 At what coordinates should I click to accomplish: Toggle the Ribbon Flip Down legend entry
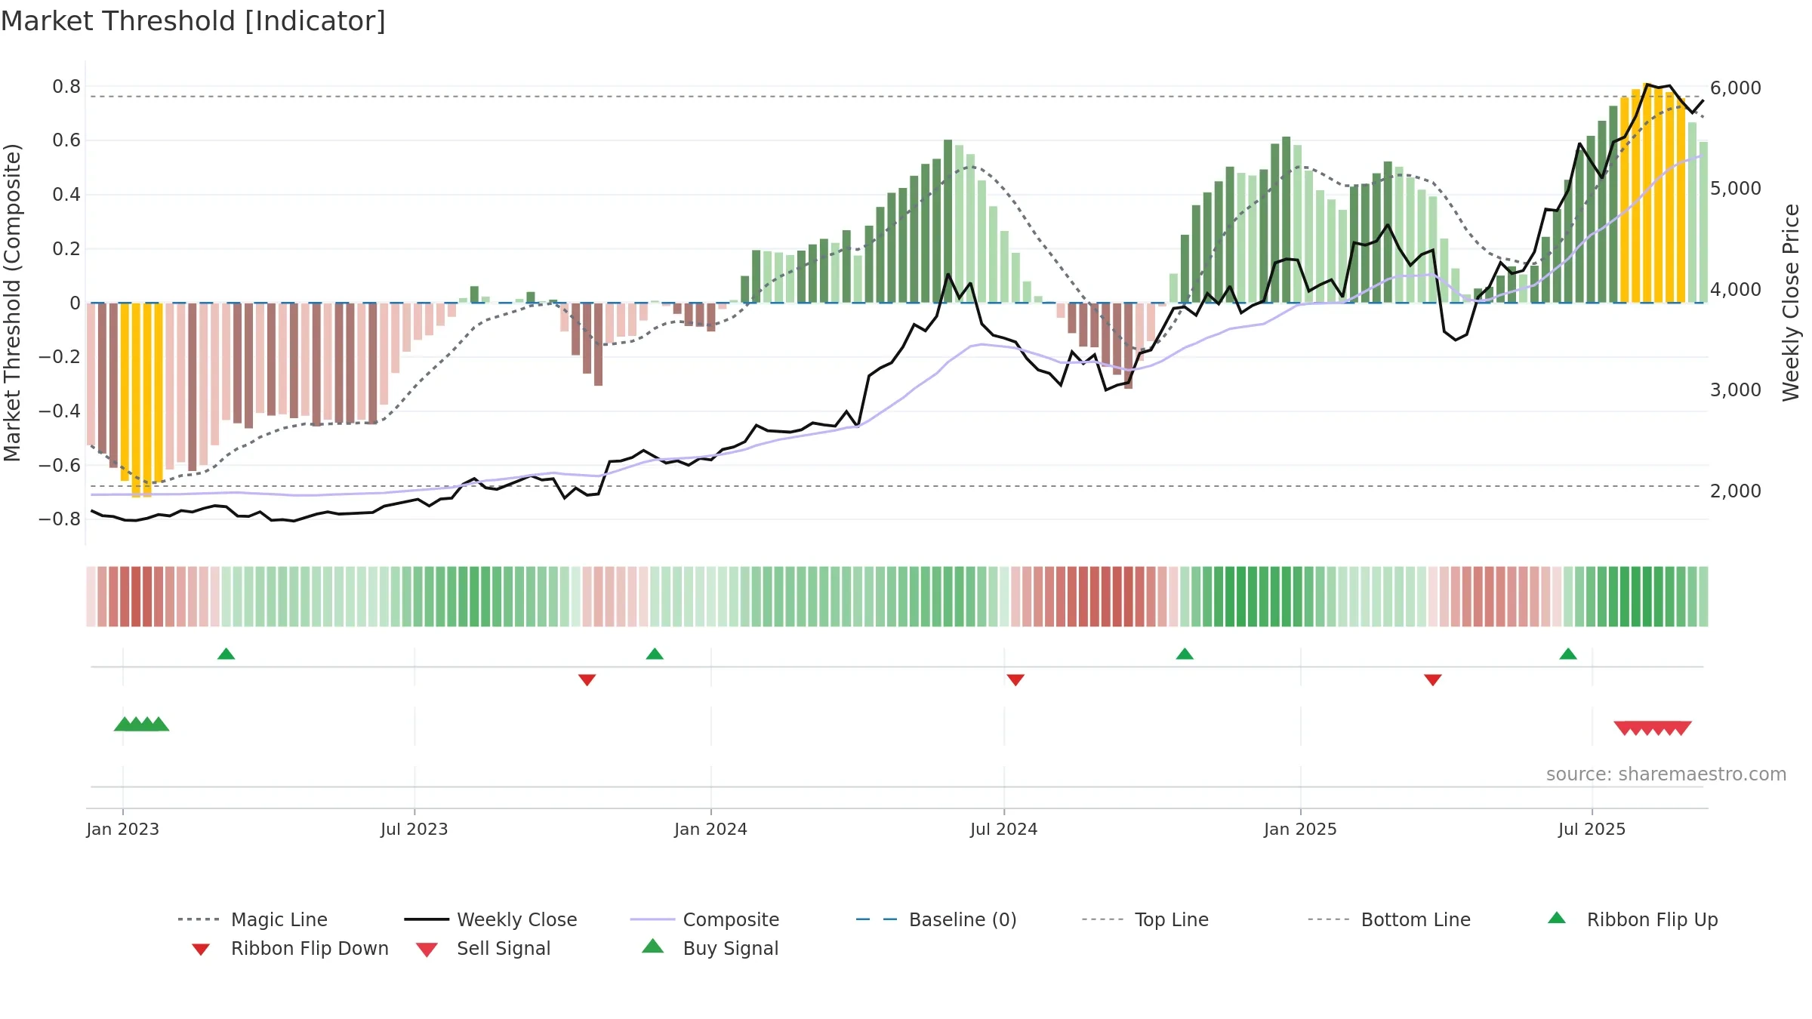pos(289,949)
